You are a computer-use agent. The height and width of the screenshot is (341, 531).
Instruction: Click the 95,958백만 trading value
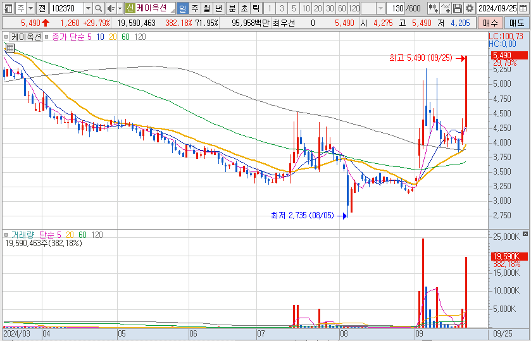[251, 23]
